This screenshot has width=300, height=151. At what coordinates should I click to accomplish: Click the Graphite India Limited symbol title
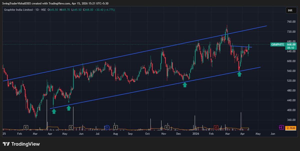coord(18,10)
